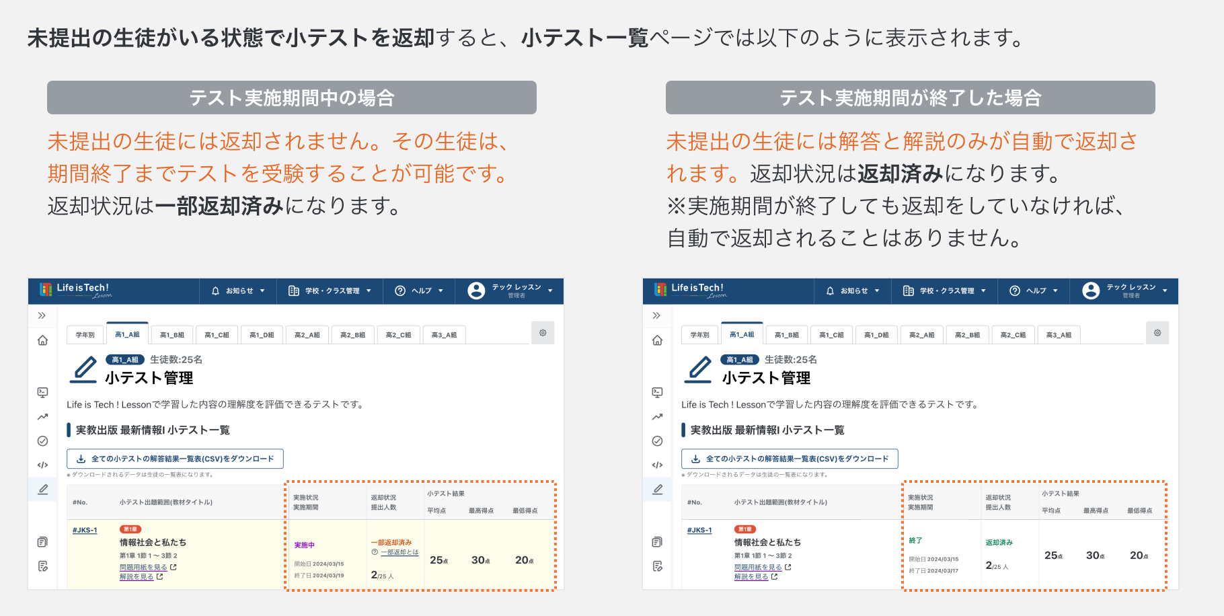Switch to 高1_C組 tab in the 実施中 screenshot
The height and width of the screenshot is (616, 1224).
(x=217, y=335)
